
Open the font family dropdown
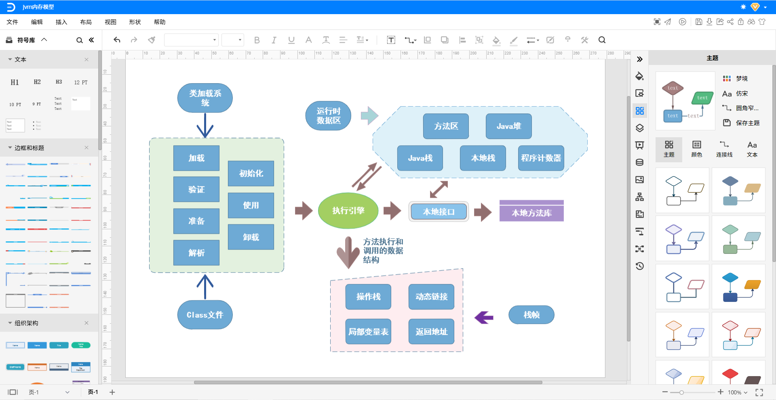coord(191,40)
